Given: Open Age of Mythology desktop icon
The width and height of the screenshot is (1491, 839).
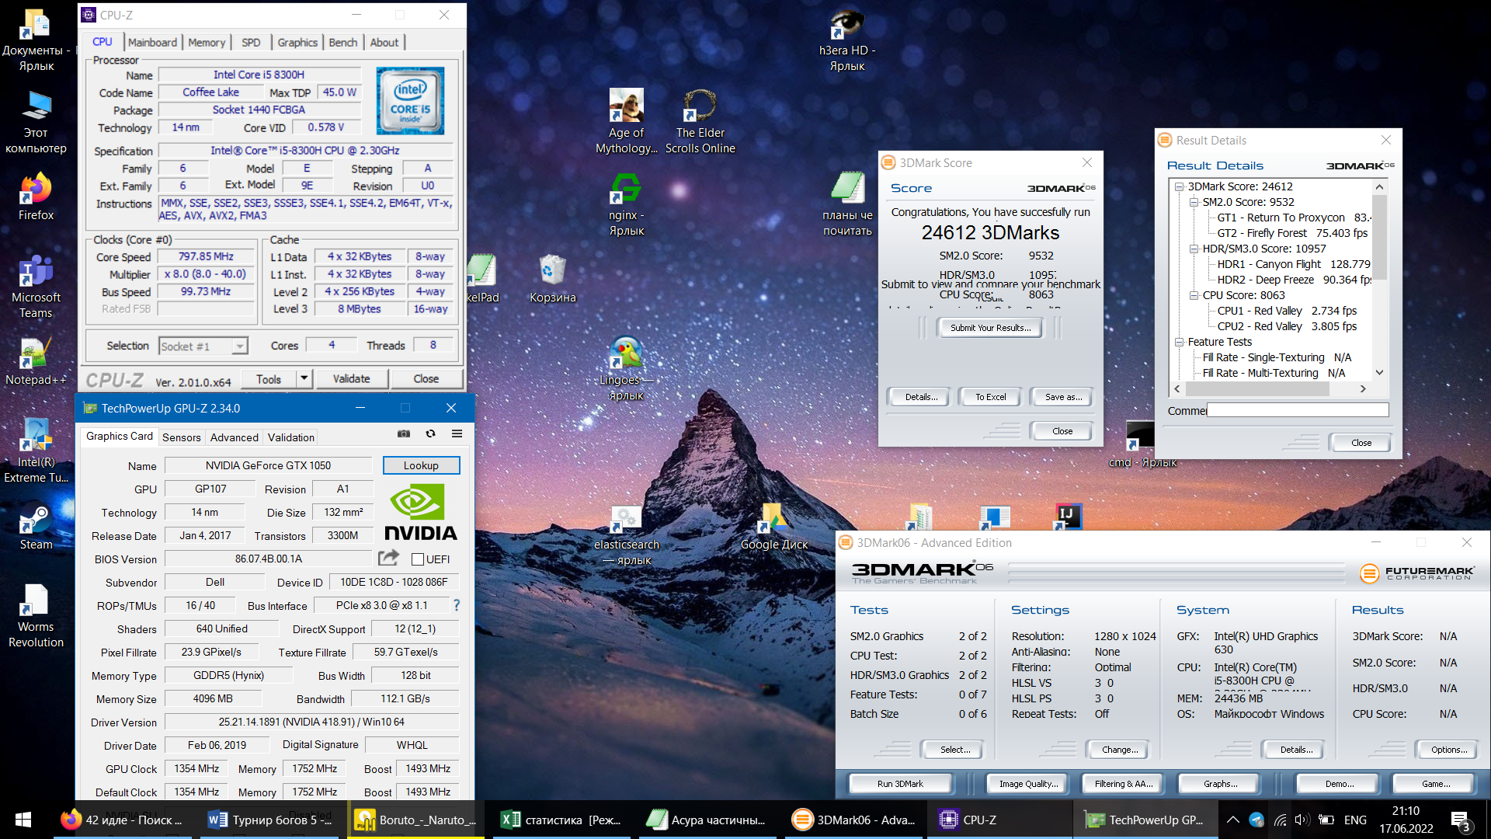Looking at the screenshot, I should [x=627, y=122].
